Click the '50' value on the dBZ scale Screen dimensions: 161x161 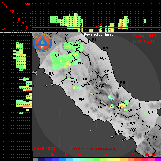(x=133, y=155)
